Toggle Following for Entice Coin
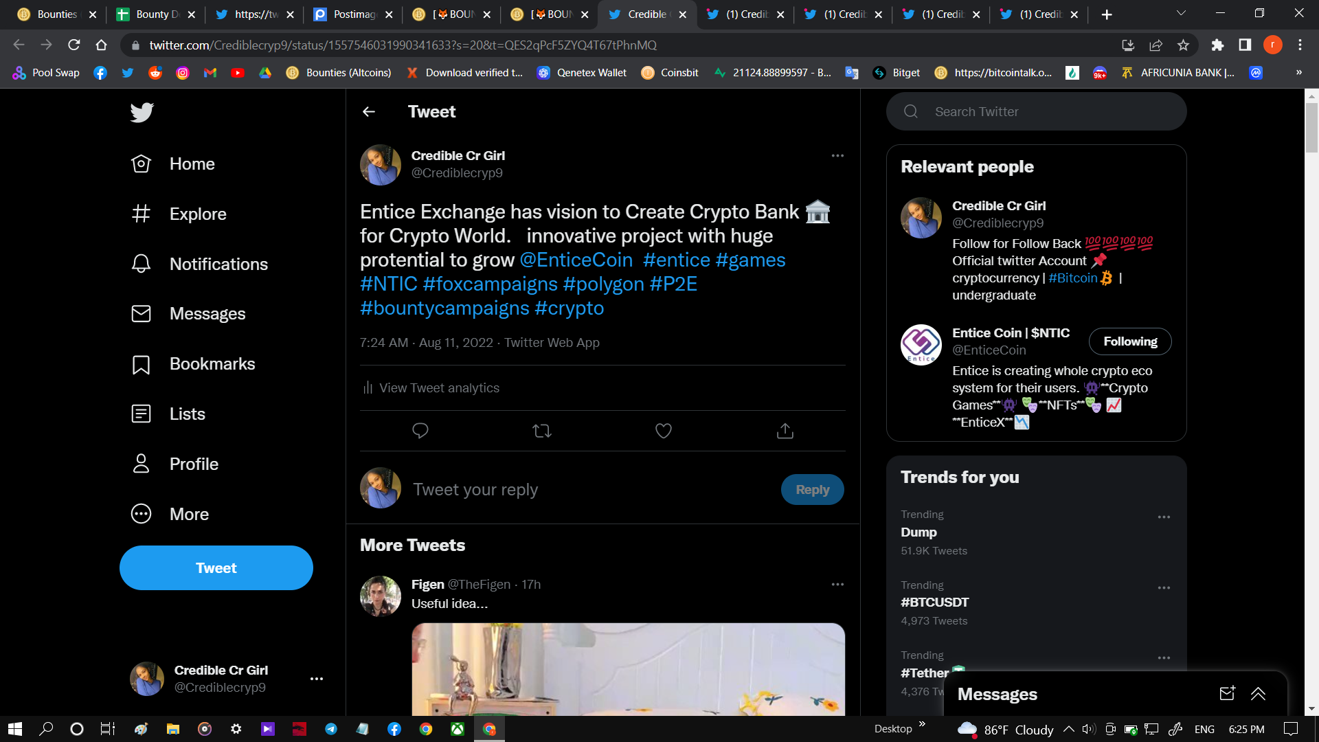1319x742 pixels. tap(1130, 341)
